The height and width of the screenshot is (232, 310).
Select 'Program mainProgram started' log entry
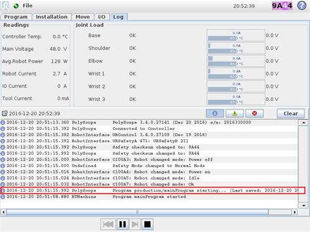click(149, 197)
